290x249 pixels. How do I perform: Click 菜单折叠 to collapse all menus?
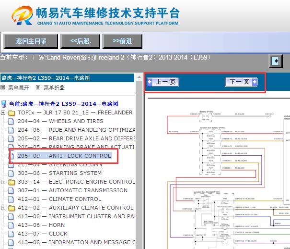(54, 87)
